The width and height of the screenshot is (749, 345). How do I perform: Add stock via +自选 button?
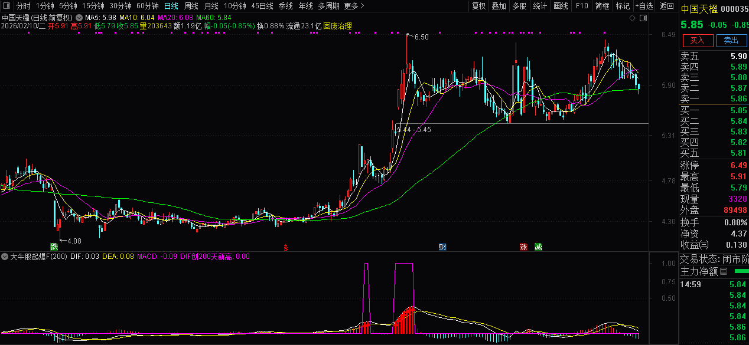tap(644, 6)
